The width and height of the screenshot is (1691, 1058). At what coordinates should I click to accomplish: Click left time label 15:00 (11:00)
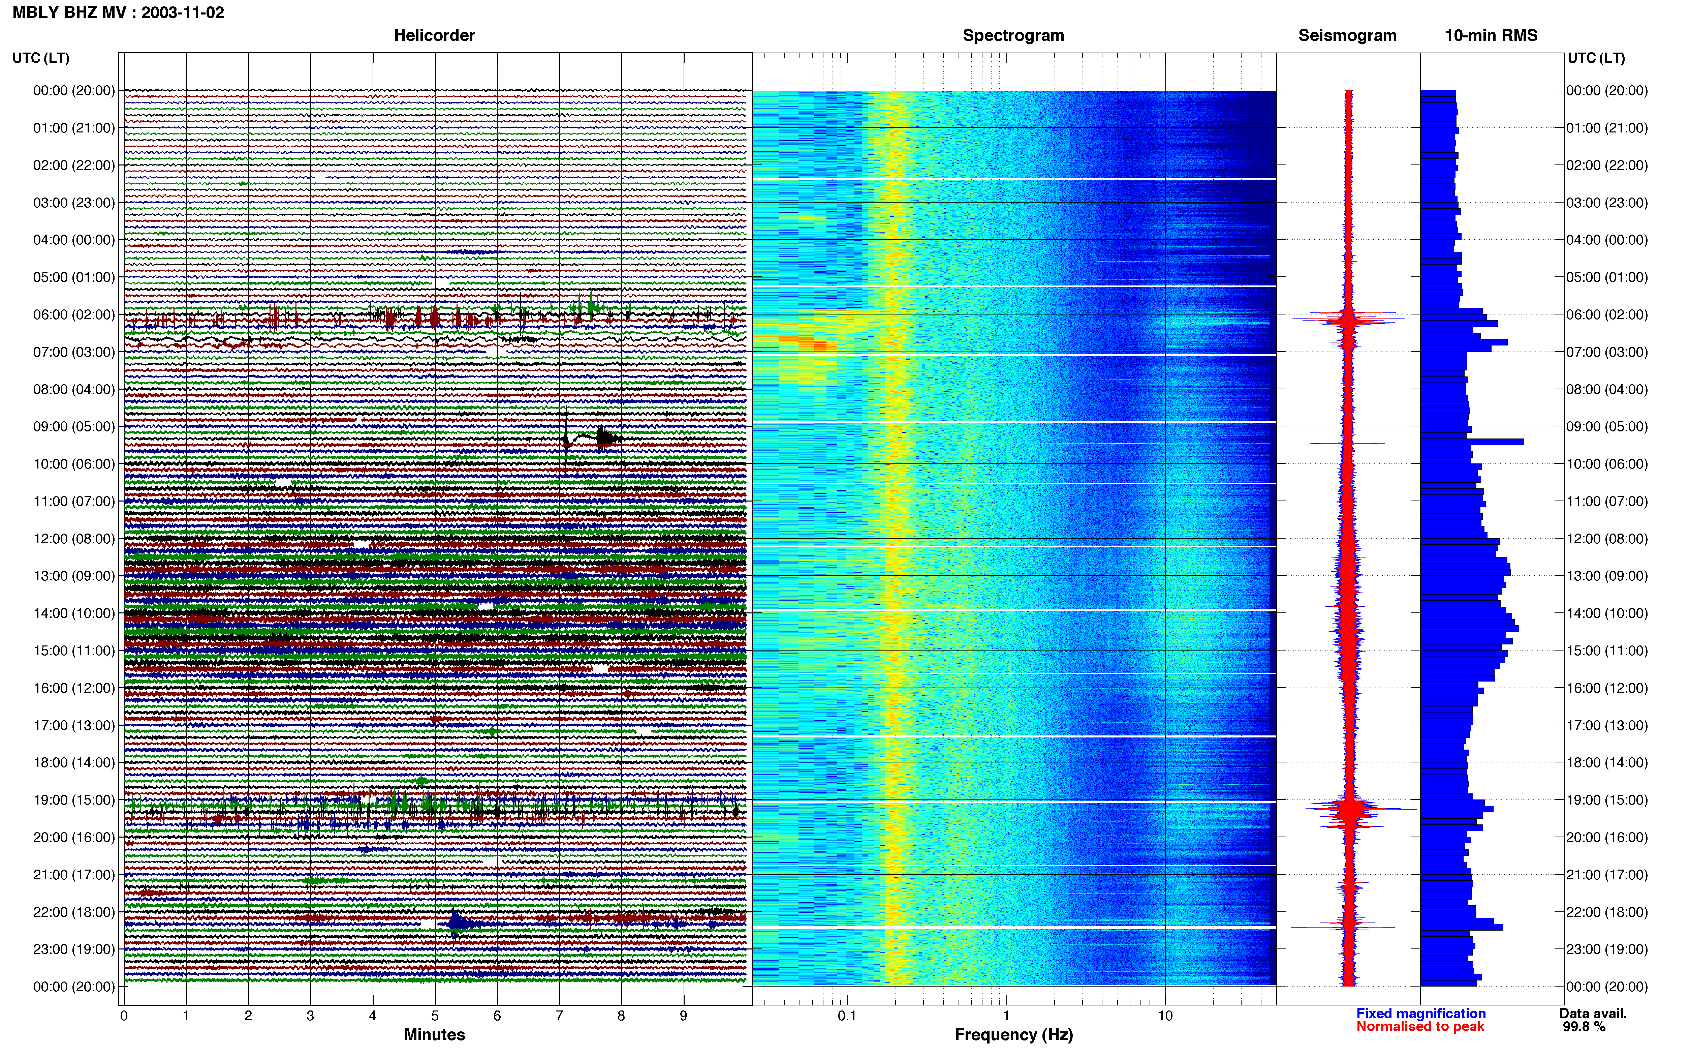click(74, 651)
